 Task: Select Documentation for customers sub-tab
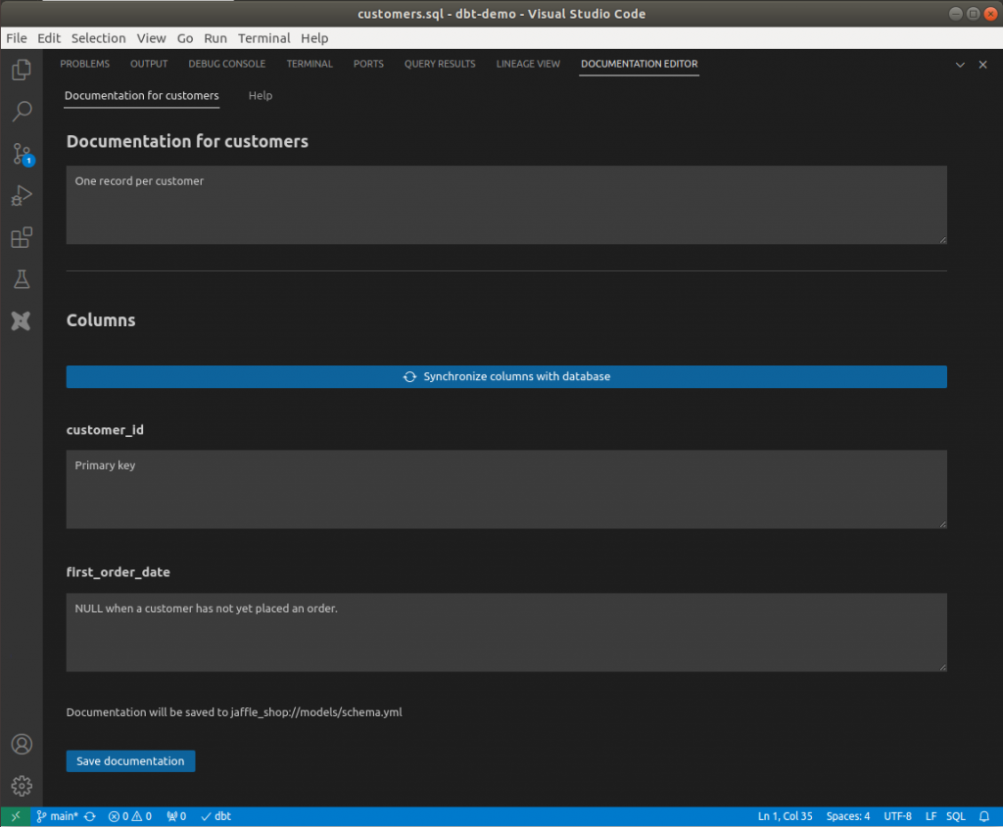141,95
